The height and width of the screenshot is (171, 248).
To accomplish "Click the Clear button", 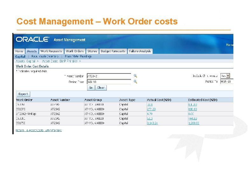I will (x=101, y=88).
